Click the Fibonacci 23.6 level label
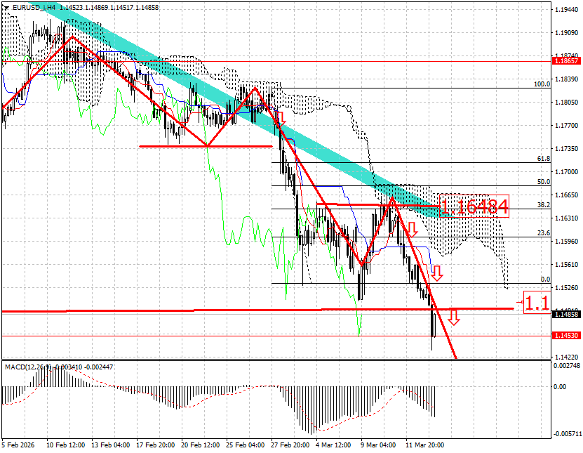583x453 pixels. click(544, 233)
